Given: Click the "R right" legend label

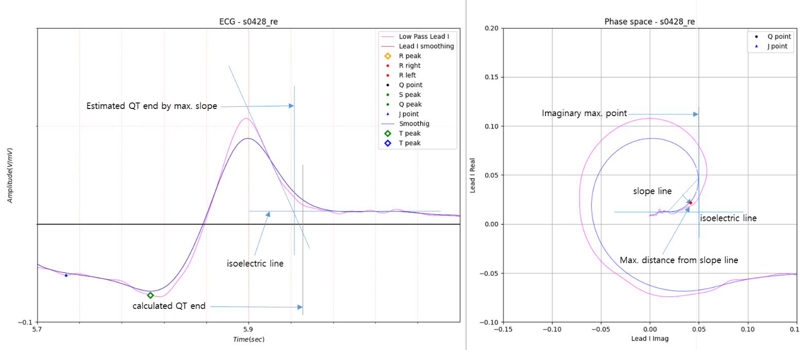Looking at the screenshot, I should (410, 66).
